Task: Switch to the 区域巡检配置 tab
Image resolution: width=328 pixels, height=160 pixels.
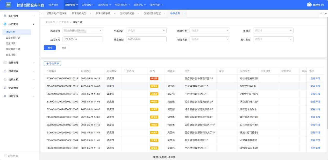Action: [x=127, y=13]
